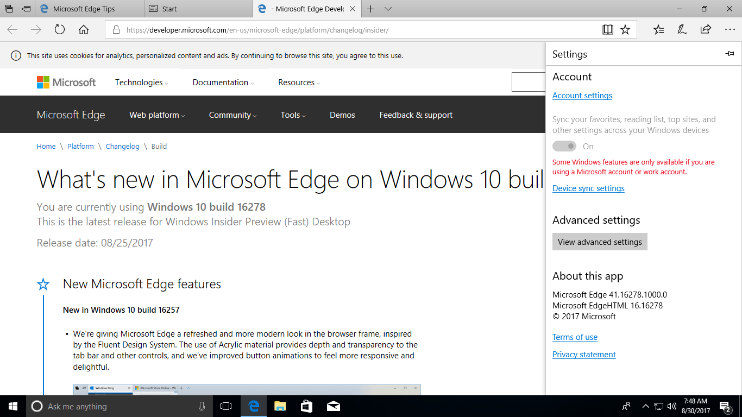Open Mail app from taskbar
This screenshot has height=417, width=742.
[x=334, y=406]
